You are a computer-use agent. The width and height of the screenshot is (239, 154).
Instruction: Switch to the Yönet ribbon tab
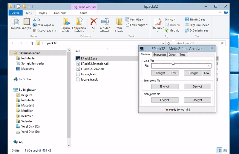(x=84, y=13)
